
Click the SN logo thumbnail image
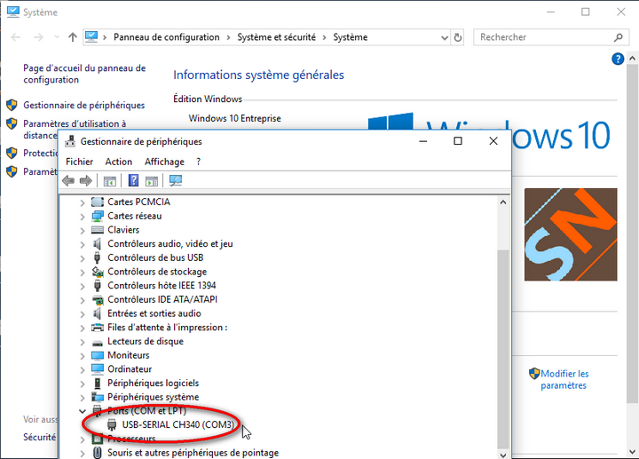tap(571, 234)
